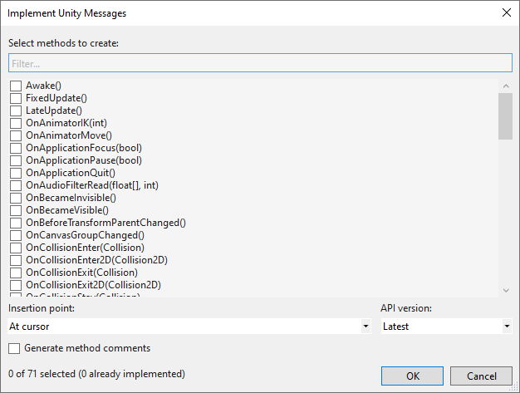Open the Insertion point dropdown
The height and width of the screenshot is (393, 520).
click(x=189, y=327)
